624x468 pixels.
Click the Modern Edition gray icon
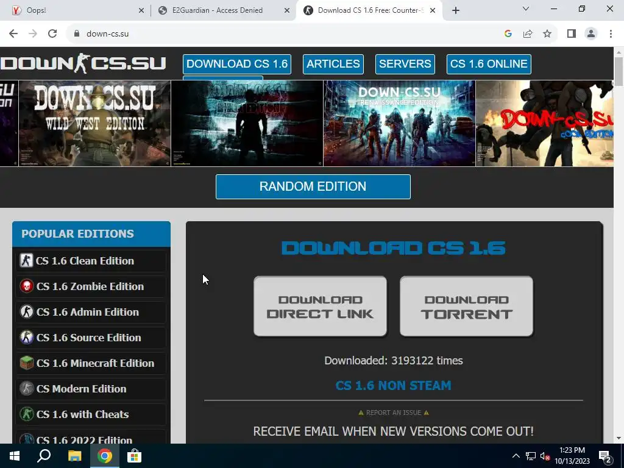coord(27,388)
